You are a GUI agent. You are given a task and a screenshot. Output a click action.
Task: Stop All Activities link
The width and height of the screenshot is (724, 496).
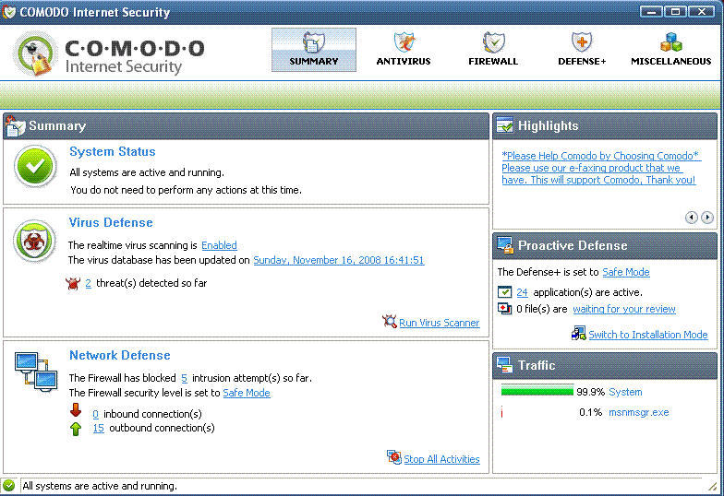[441, 459]
